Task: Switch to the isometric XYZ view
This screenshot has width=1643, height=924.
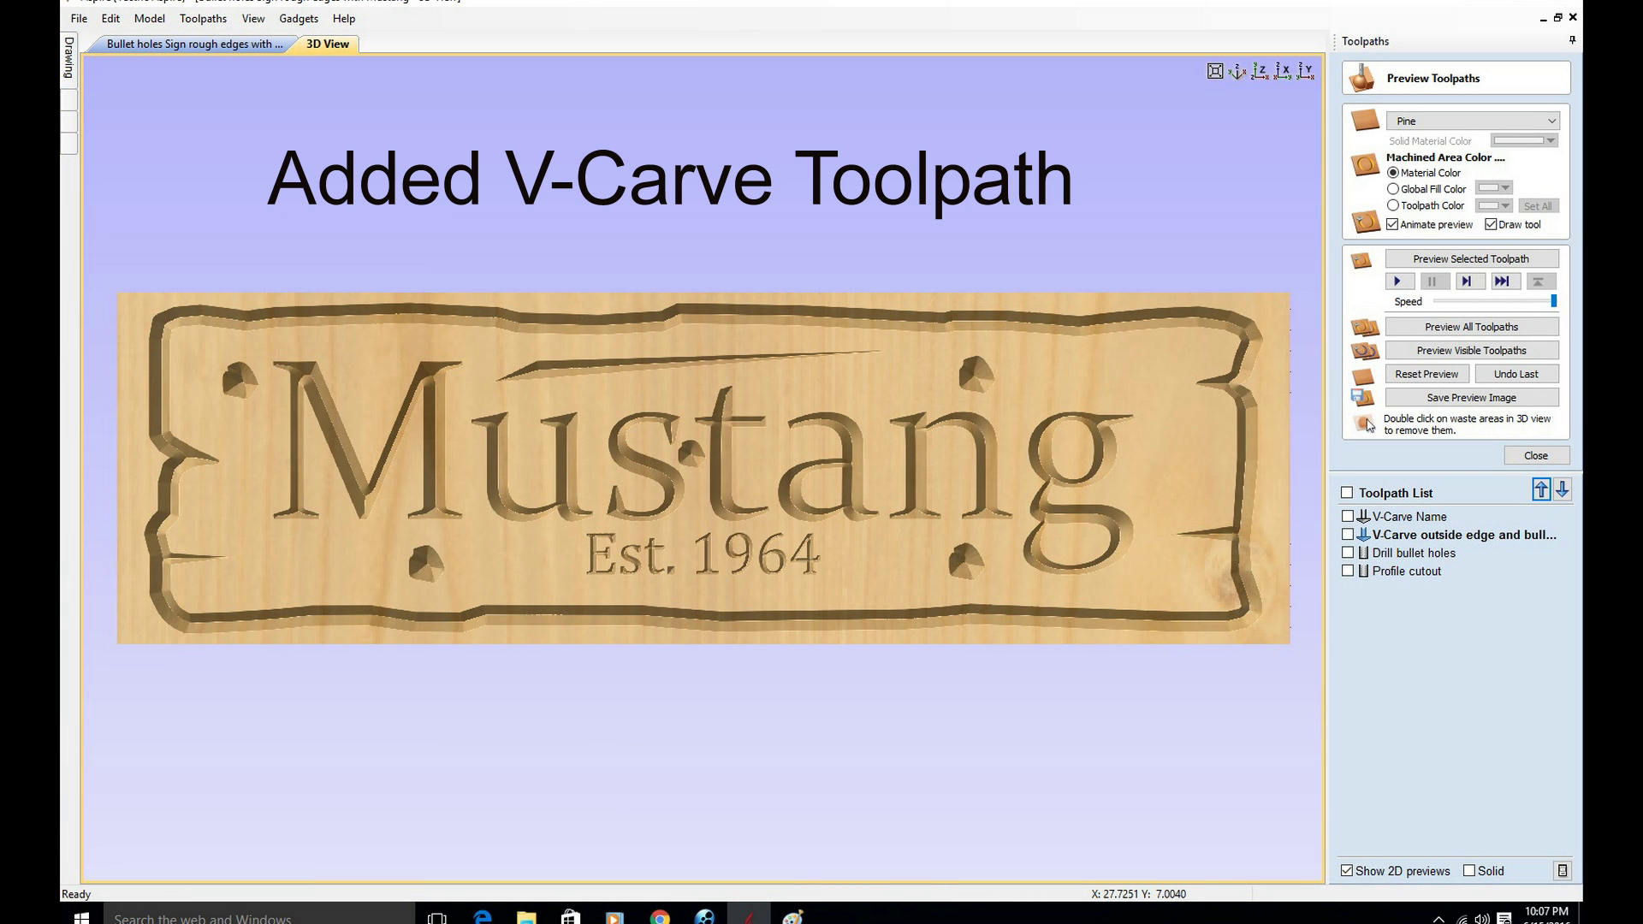Action: (1237, 71)
